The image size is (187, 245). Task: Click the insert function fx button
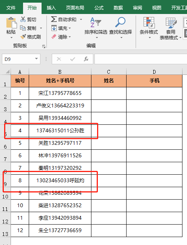86,59
